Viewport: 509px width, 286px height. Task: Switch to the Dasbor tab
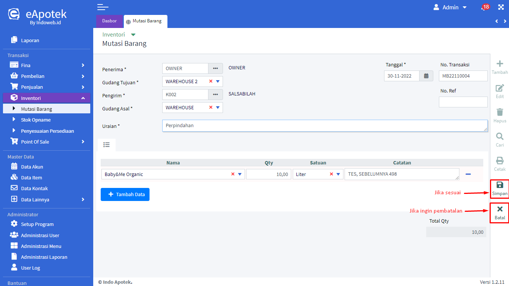[109, 21]
